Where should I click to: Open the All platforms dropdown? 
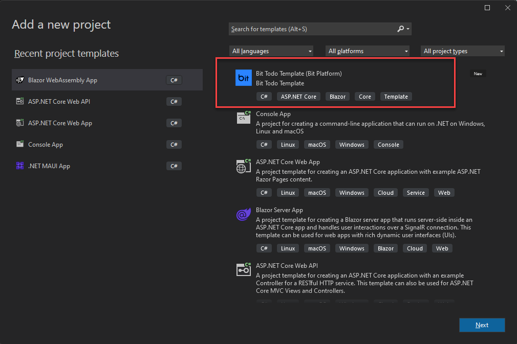[x=367, y=51]
